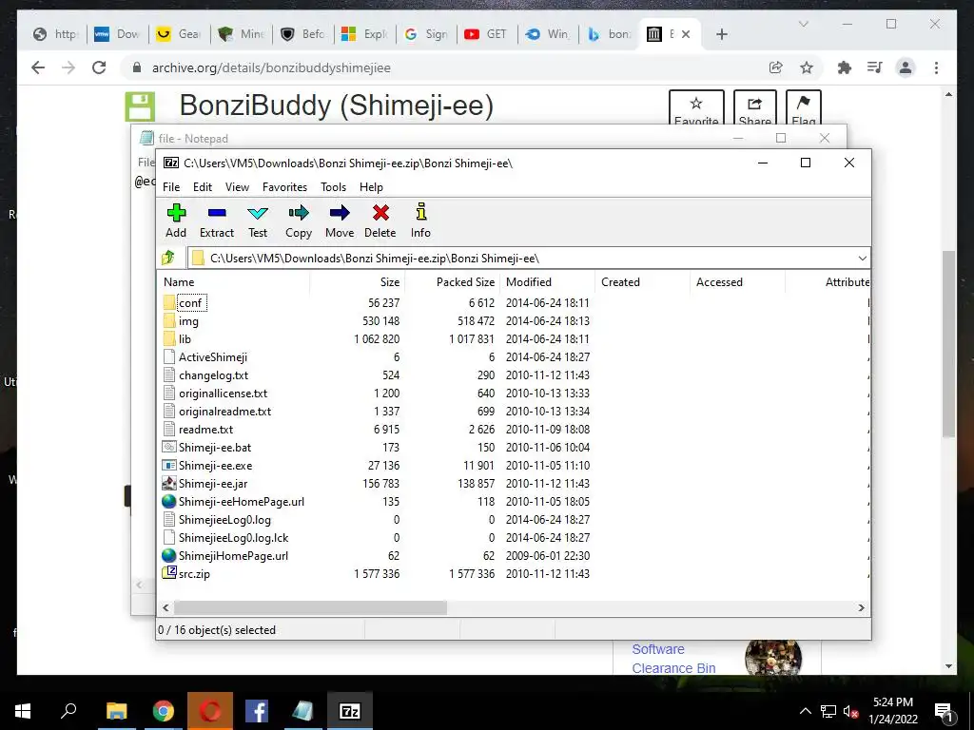Open the File menu in 7-Zip
Image resolution: width=974 pixels, height=730 pixels.
[171, 187]
